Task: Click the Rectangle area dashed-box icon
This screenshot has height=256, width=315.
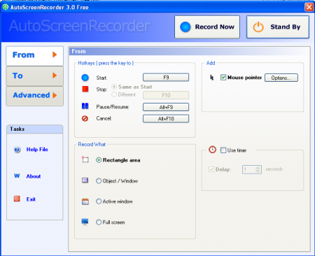Action: point(85,159)
